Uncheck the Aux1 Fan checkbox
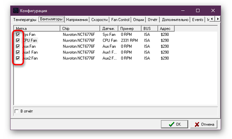The image size is (232, 139). pyautogui.click(x=18, y=52)
